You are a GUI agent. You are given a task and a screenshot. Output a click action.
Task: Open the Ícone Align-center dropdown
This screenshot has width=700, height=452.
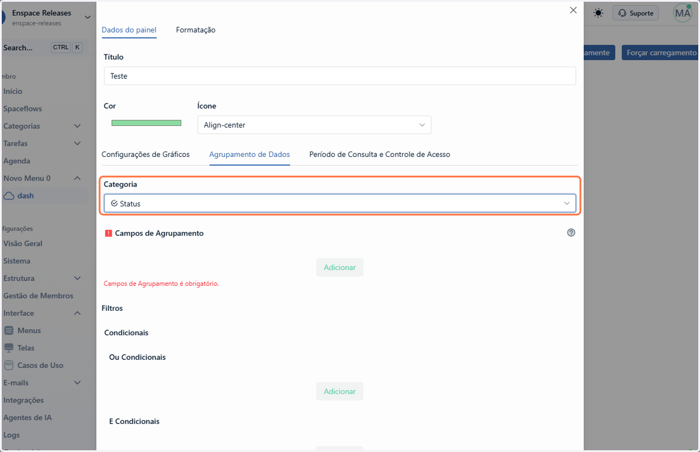coord(314,125)
